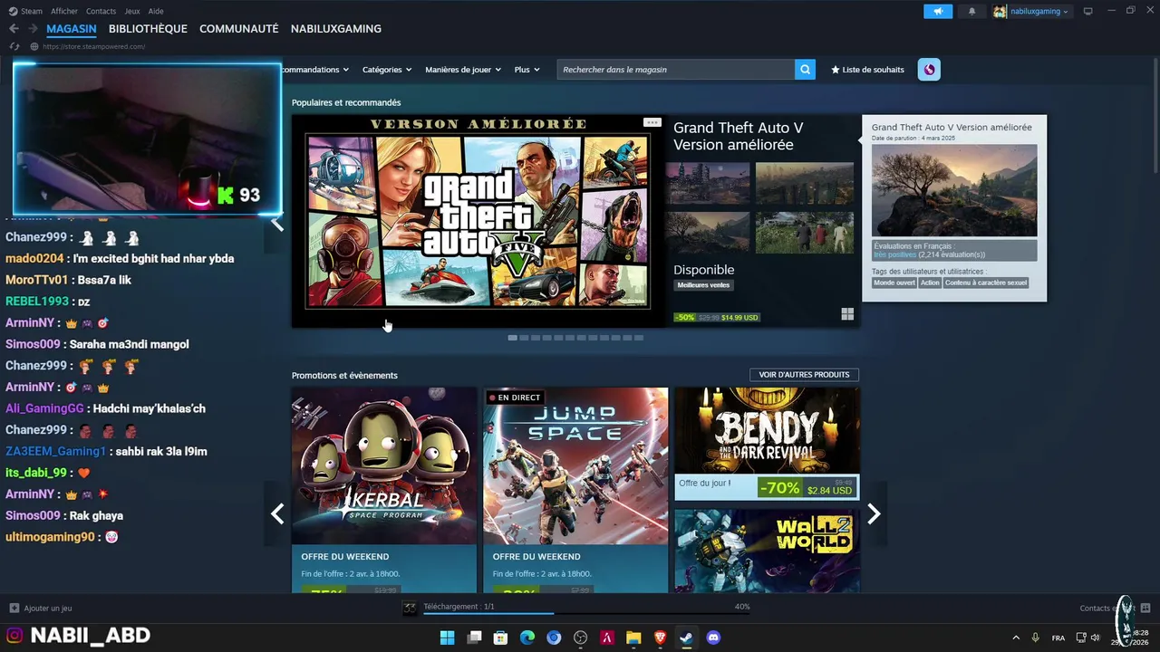This screenshot has width=1160, height=652.
Task: Open the Aide menu
Action: [156, 11]
